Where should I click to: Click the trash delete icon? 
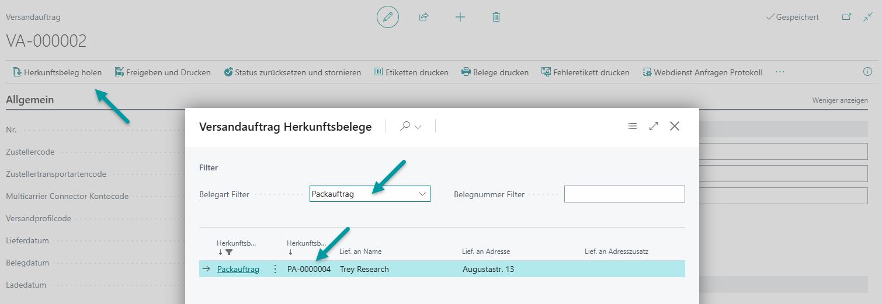(x=496, y=17)
